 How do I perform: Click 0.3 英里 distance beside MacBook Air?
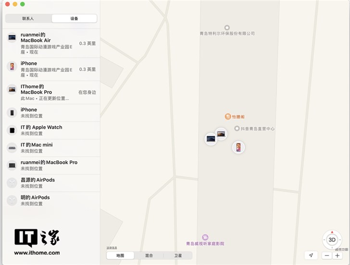[x=87, y=43]
